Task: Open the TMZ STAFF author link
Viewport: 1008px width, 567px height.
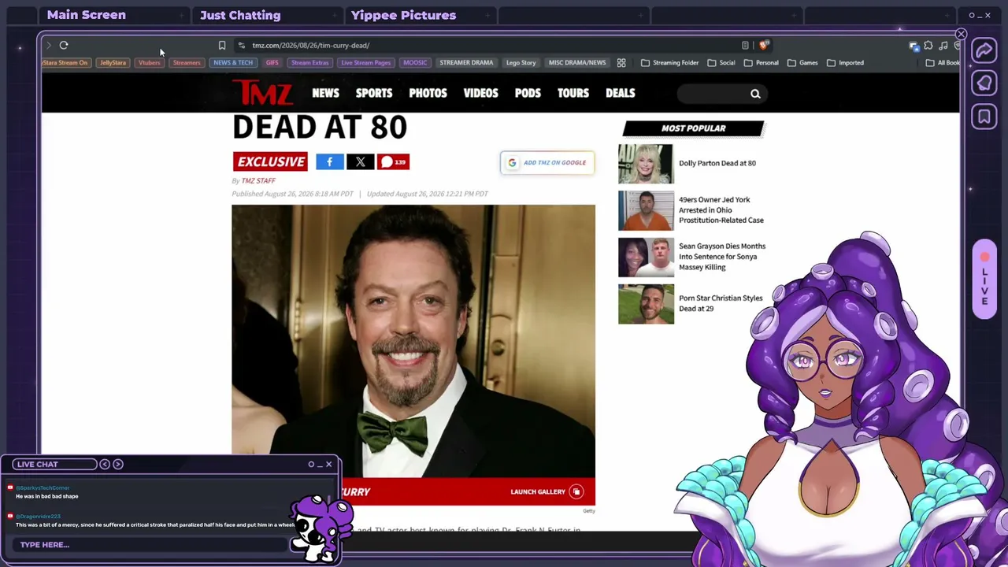Action: point(258,181)
